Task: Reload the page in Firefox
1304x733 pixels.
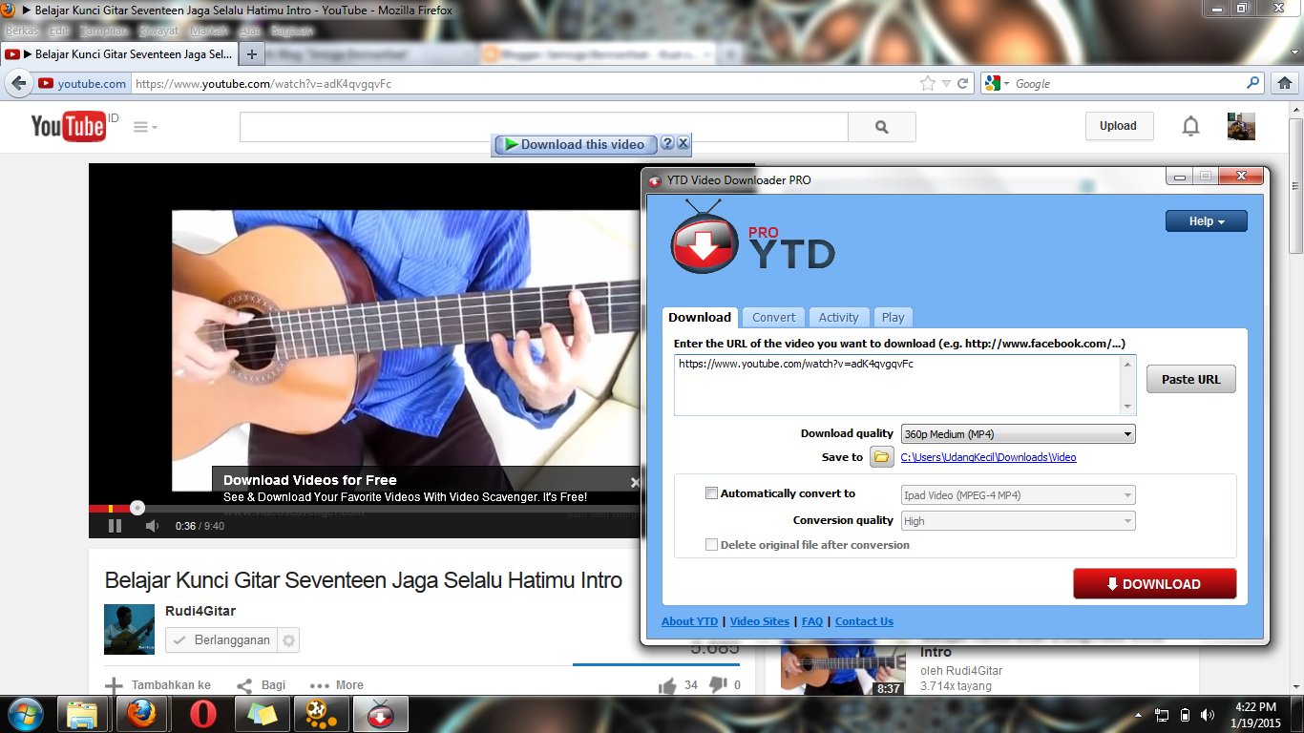Action: pyautogui.click(x=963, y=84)
